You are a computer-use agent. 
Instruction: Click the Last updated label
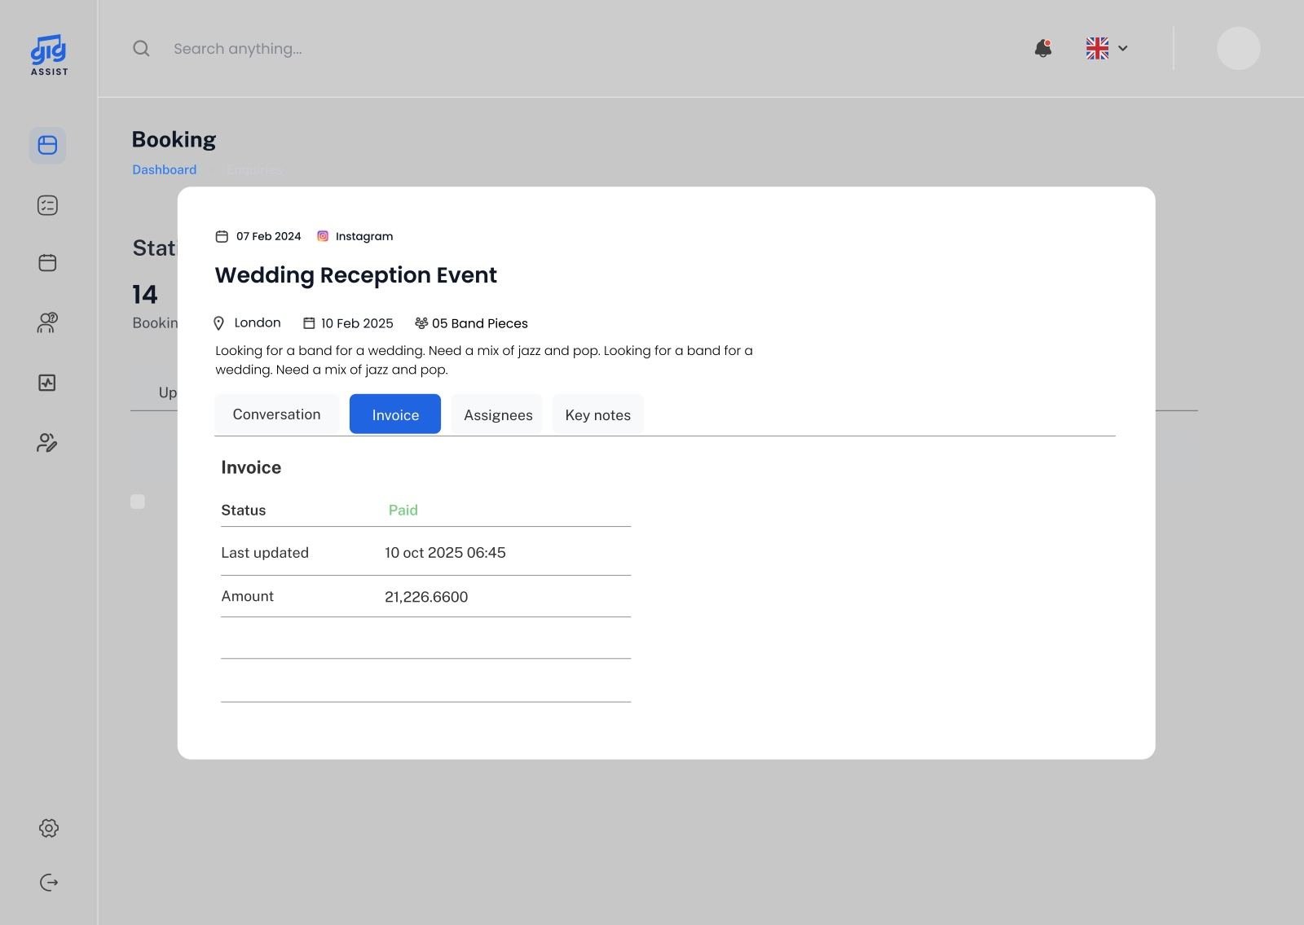[265, 553]
